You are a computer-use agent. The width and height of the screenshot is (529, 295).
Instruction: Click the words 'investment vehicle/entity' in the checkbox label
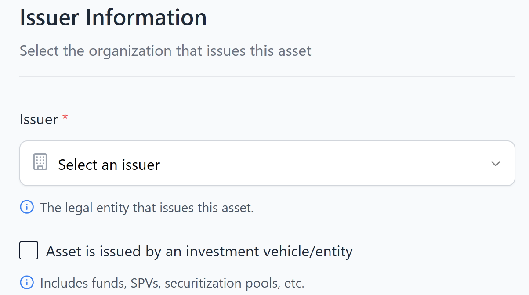(269, 252)
